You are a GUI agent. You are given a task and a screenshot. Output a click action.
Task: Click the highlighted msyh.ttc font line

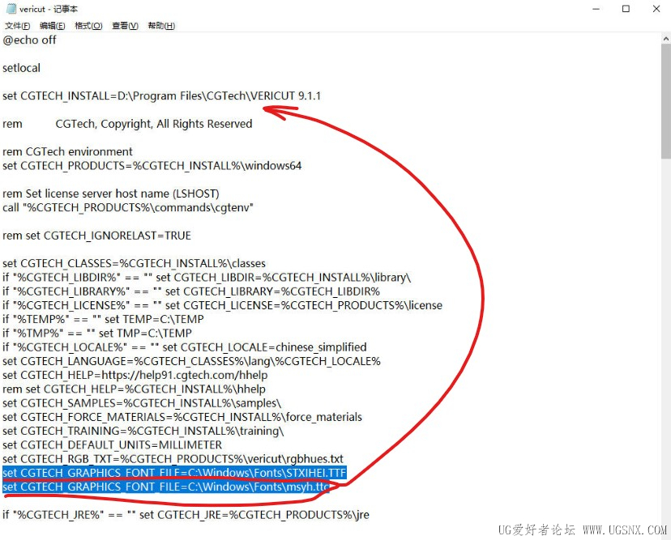[x=166, y=487]
